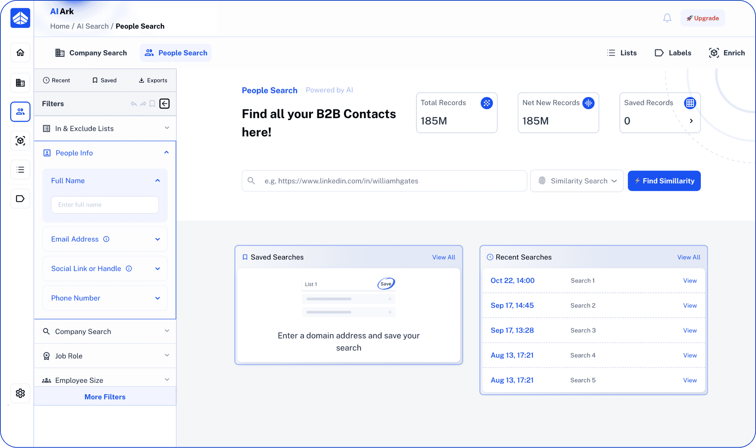
Task: Go to AI Search breadcrumb
Action: point(92,26)
